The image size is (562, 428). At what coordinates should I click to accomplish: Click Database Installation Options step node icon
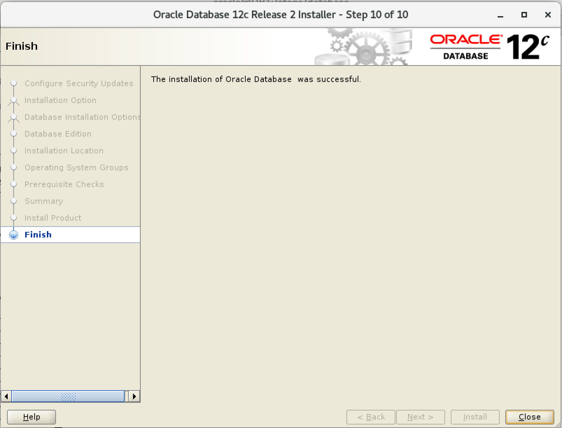(x=14, y=117)
